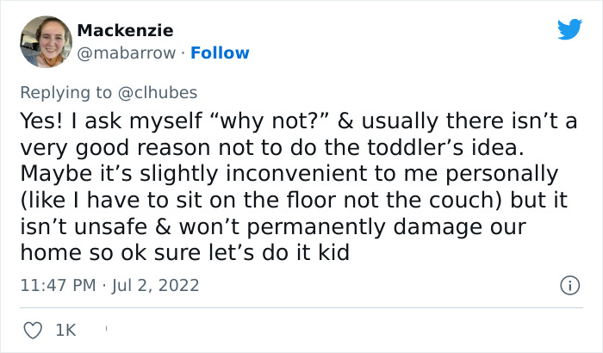Like the tweet with the heart icon
603x353 pixels.
coord(34,329)
